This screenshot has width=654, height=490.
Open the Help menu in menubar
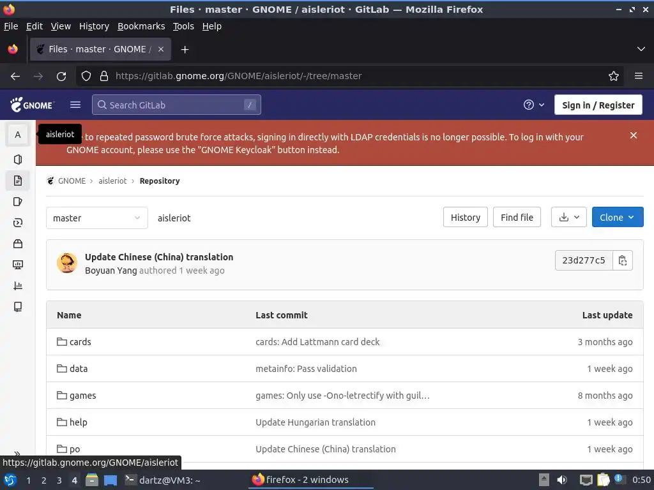click(212, 26)
